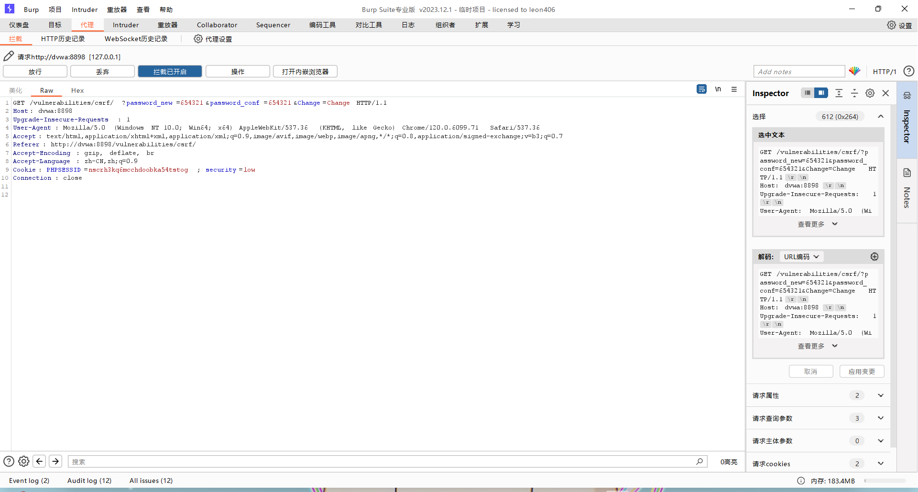Image resolution: width=918 pixels, height=492 pixels.
Task: Open the Burp menu
Action: [31, 10]
